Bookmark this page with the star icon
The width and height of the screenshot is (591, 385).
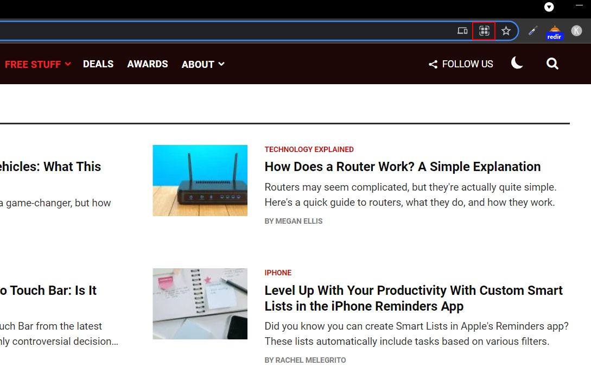pos(506,30)
